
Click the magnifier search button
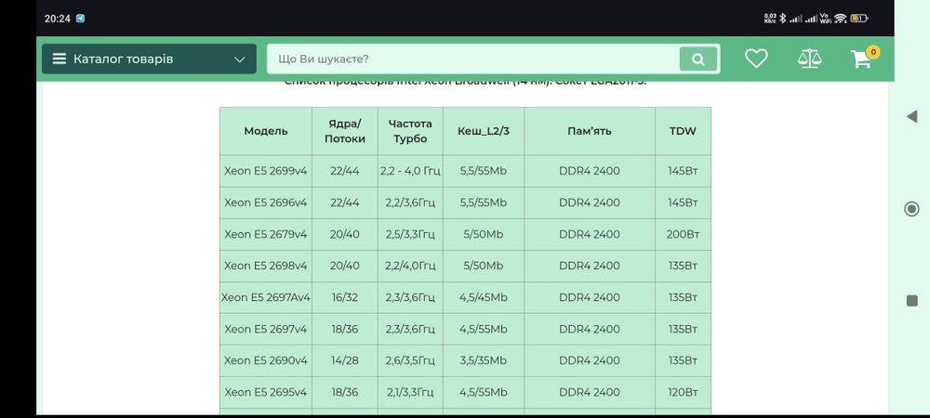tap(698, 59)
